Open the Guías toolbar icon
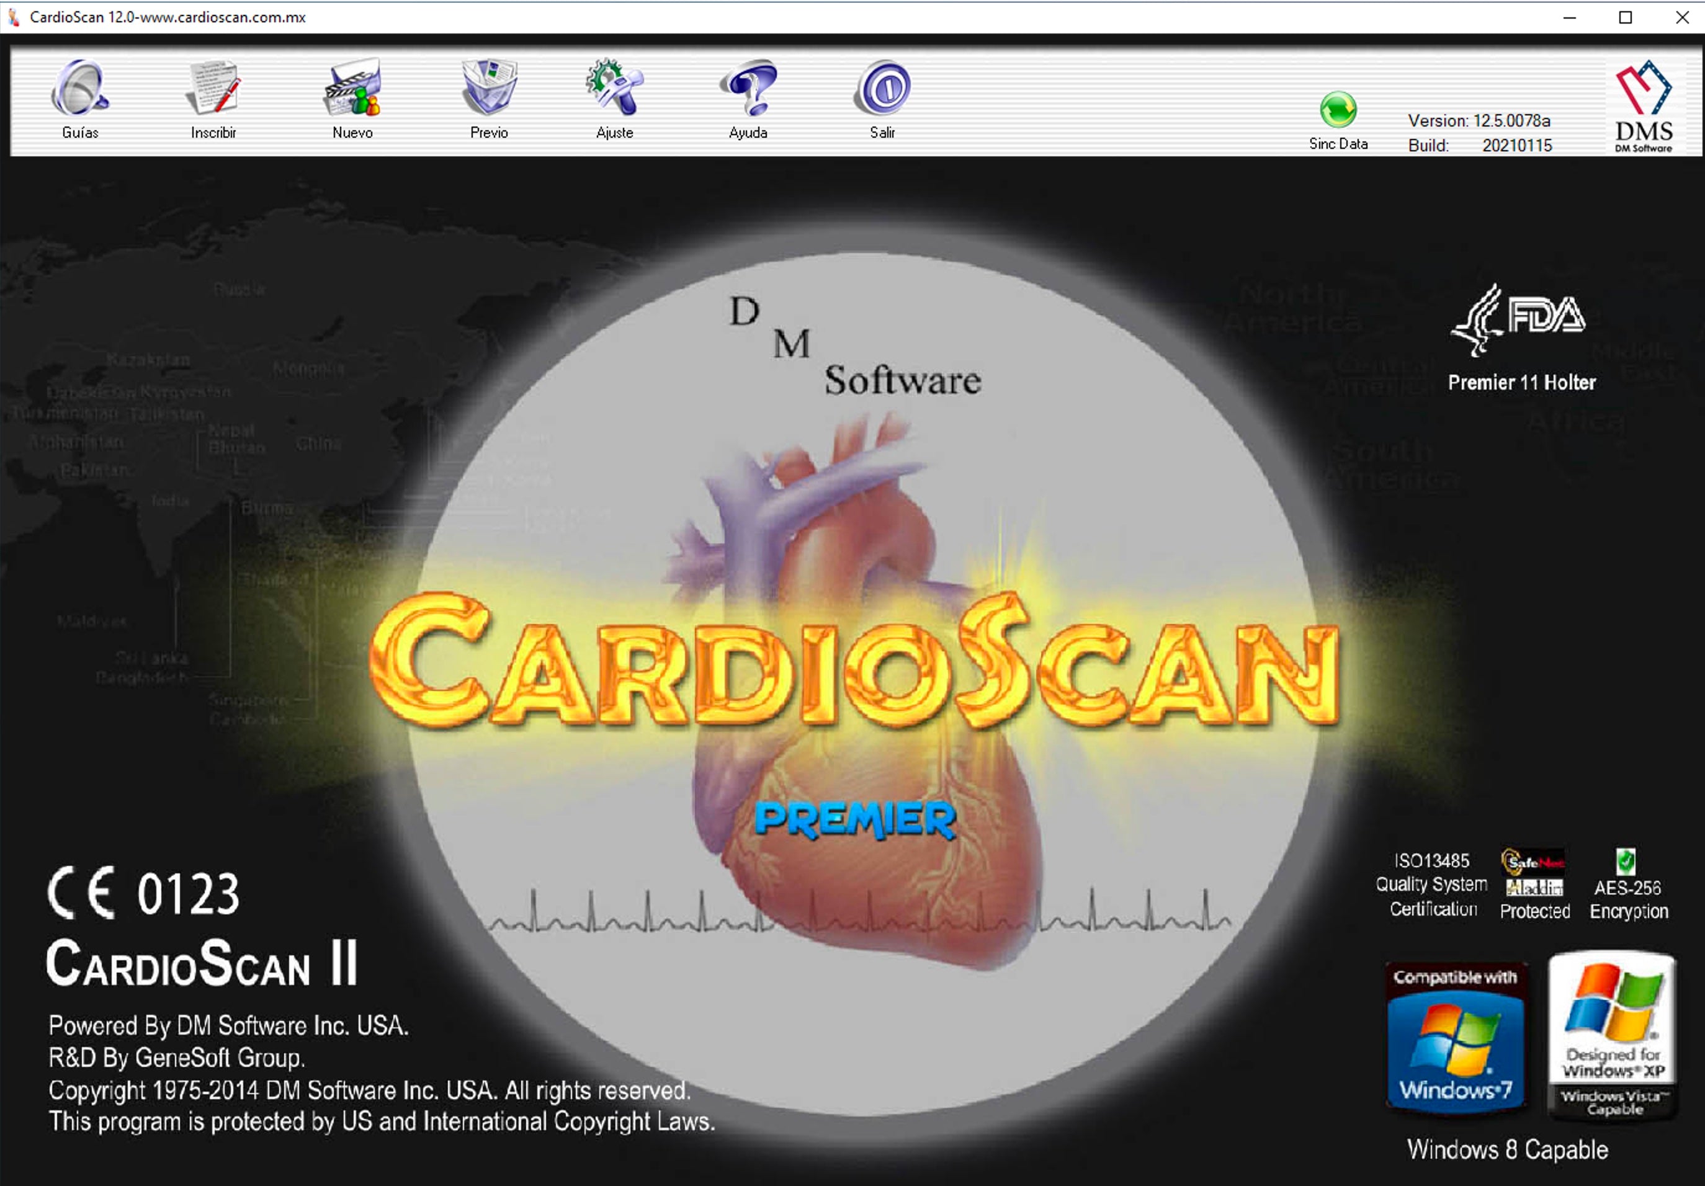The width and height of the screenshot is (1705, 1186). [x=80, y=89]
